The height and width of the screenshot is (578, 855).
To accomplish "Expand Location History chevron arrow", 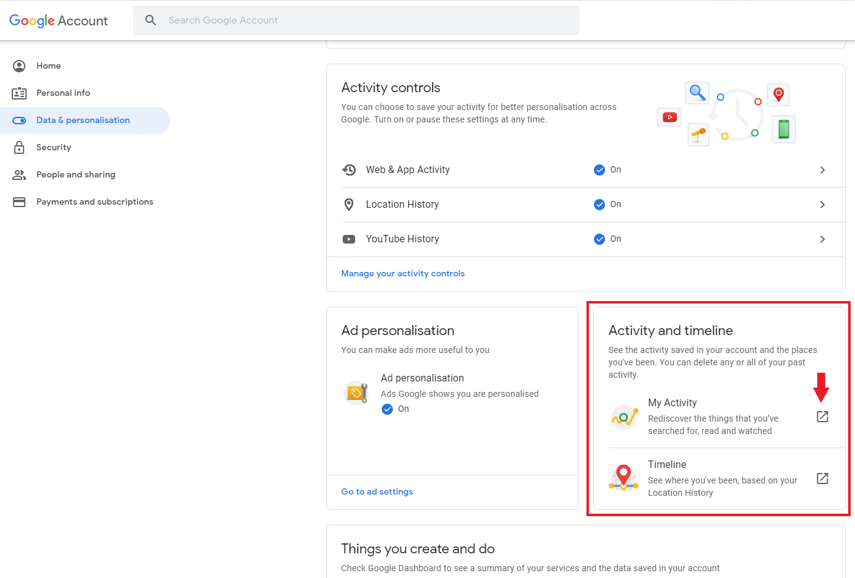I will [x=822, y=205].
